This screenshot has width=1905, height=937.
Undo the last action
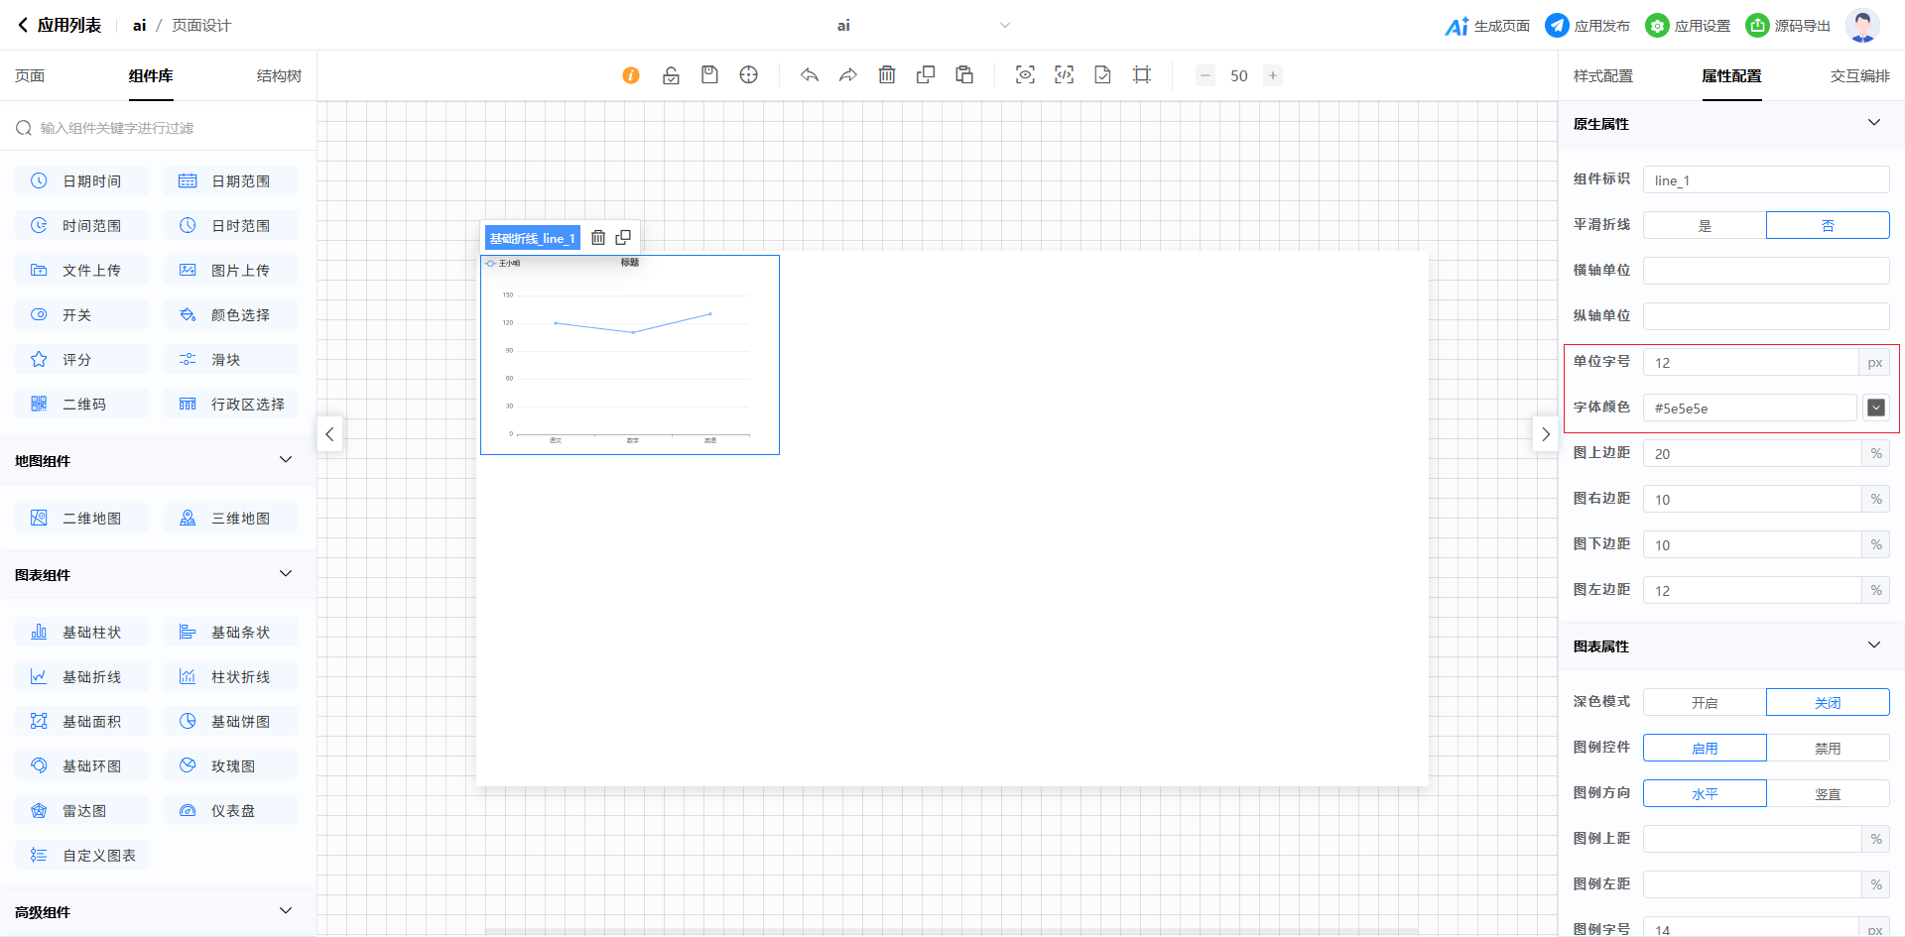810,75
